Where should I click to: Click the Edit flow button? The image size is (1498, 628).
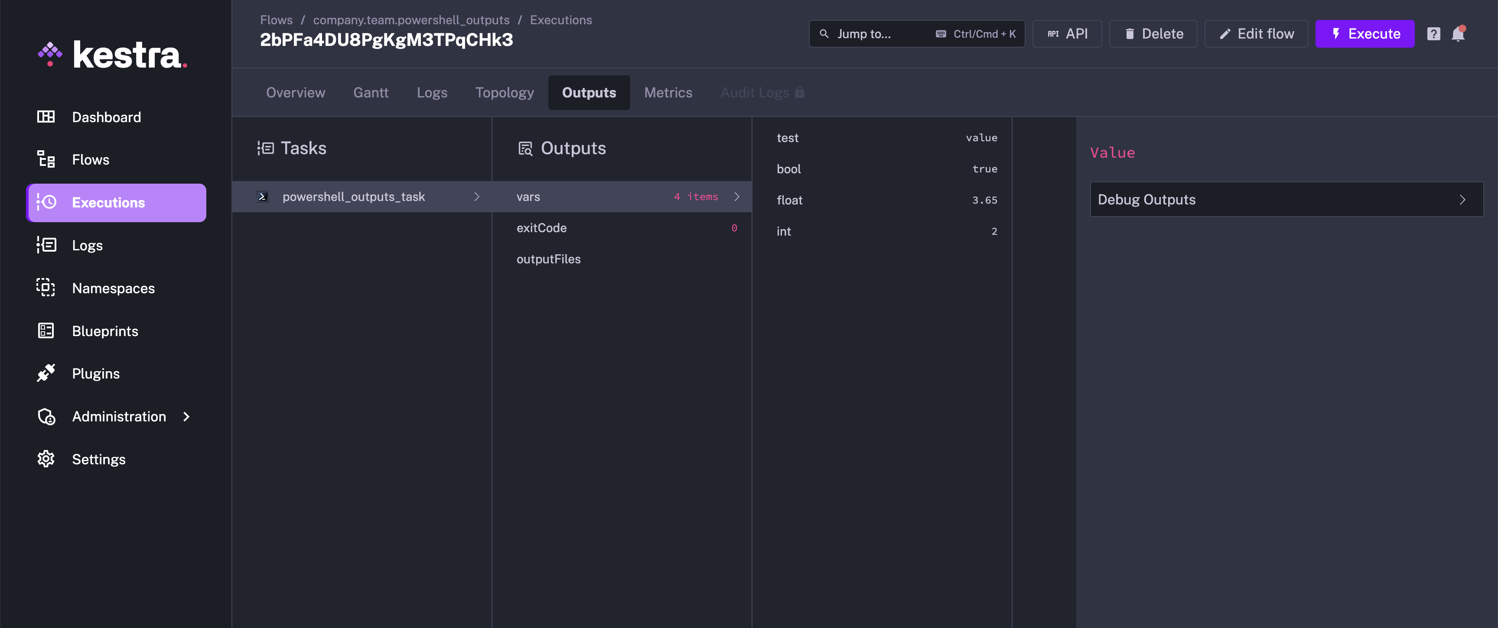(1256, 34)
